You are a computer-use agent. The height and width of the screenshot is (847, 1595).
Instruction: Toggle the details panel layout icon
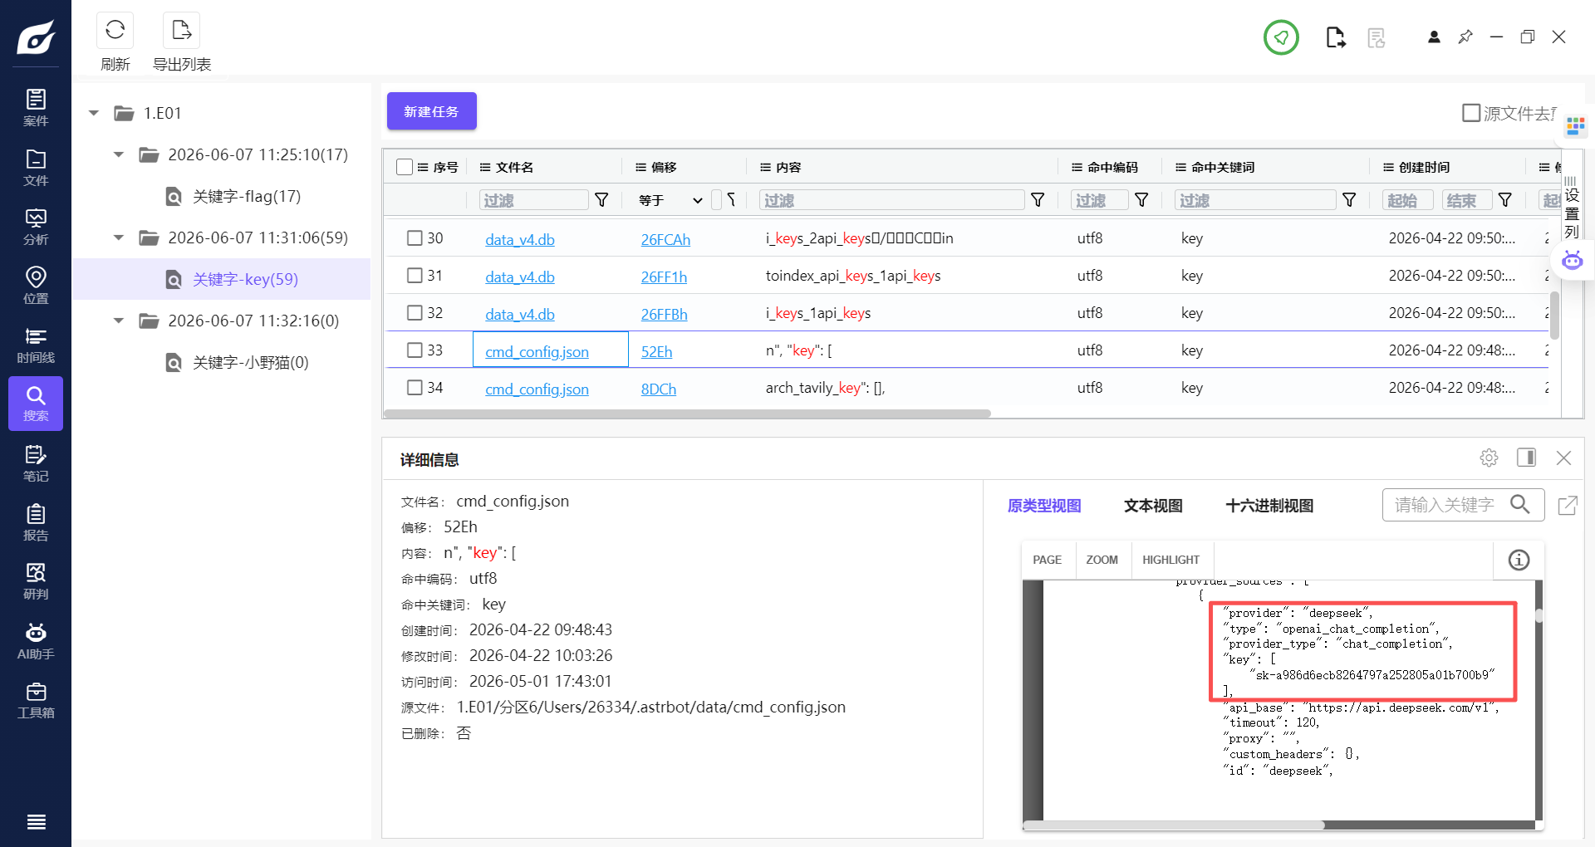click(x=1526, y=458)
